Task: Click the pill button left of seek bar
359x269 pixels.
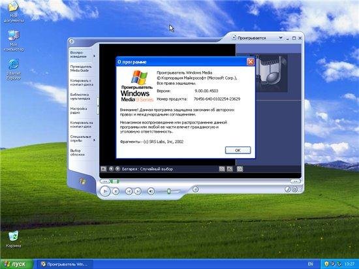Action: pos(105,182)
